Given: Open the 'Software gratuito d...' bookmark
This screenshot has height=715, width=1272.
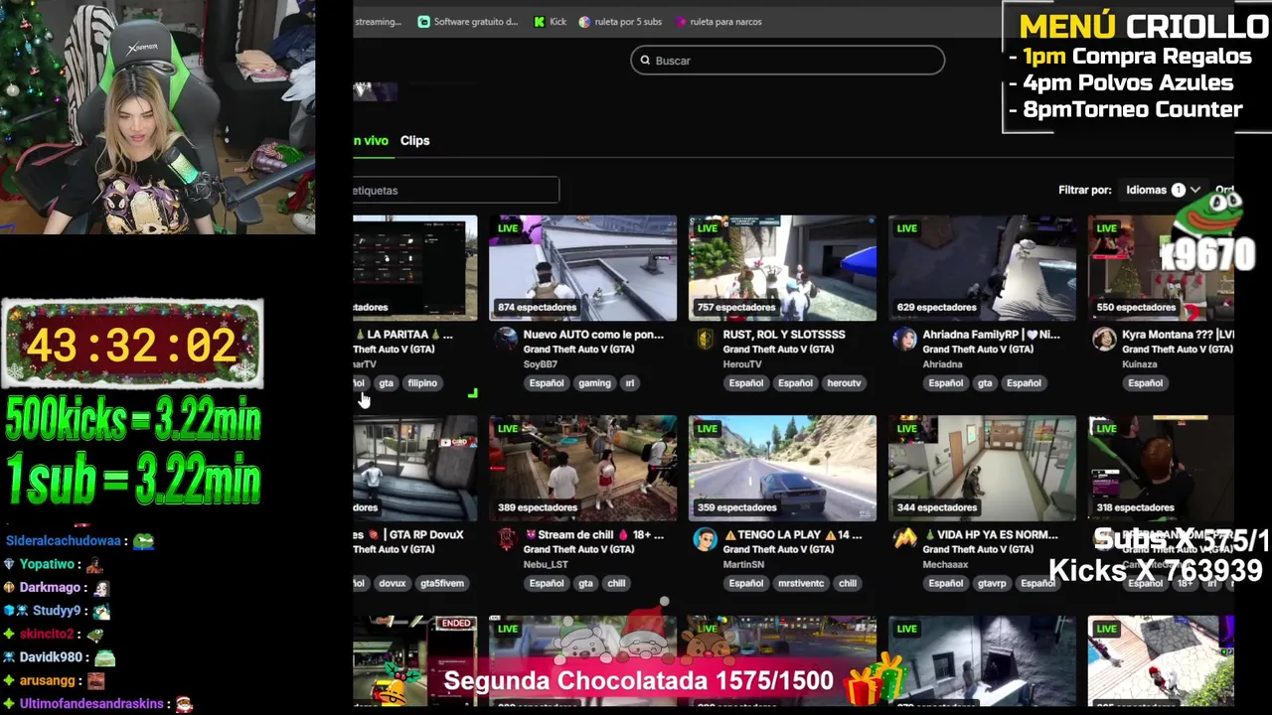Looking at the screenshot, I should (468, 22).
